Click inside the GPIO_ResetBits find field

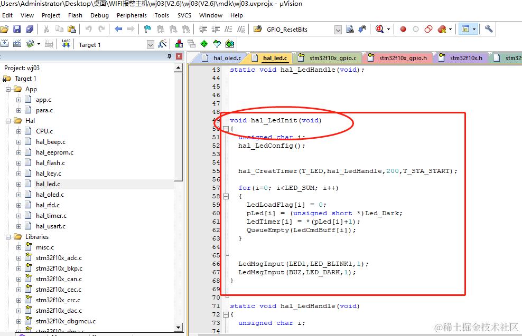[x=299, y=30]
